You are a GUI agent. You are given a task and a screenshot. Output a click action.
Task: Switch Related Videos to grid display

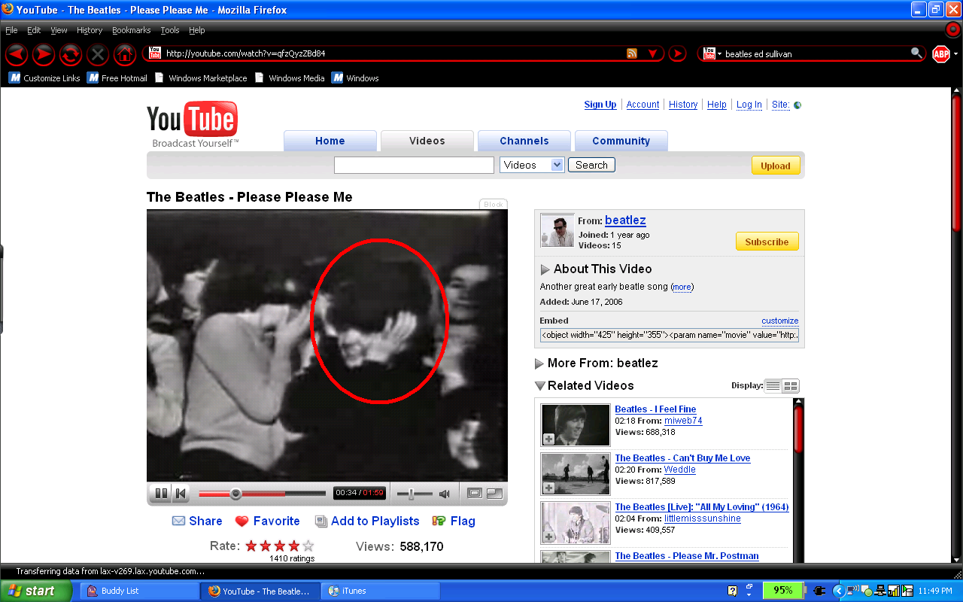(791, 386)
